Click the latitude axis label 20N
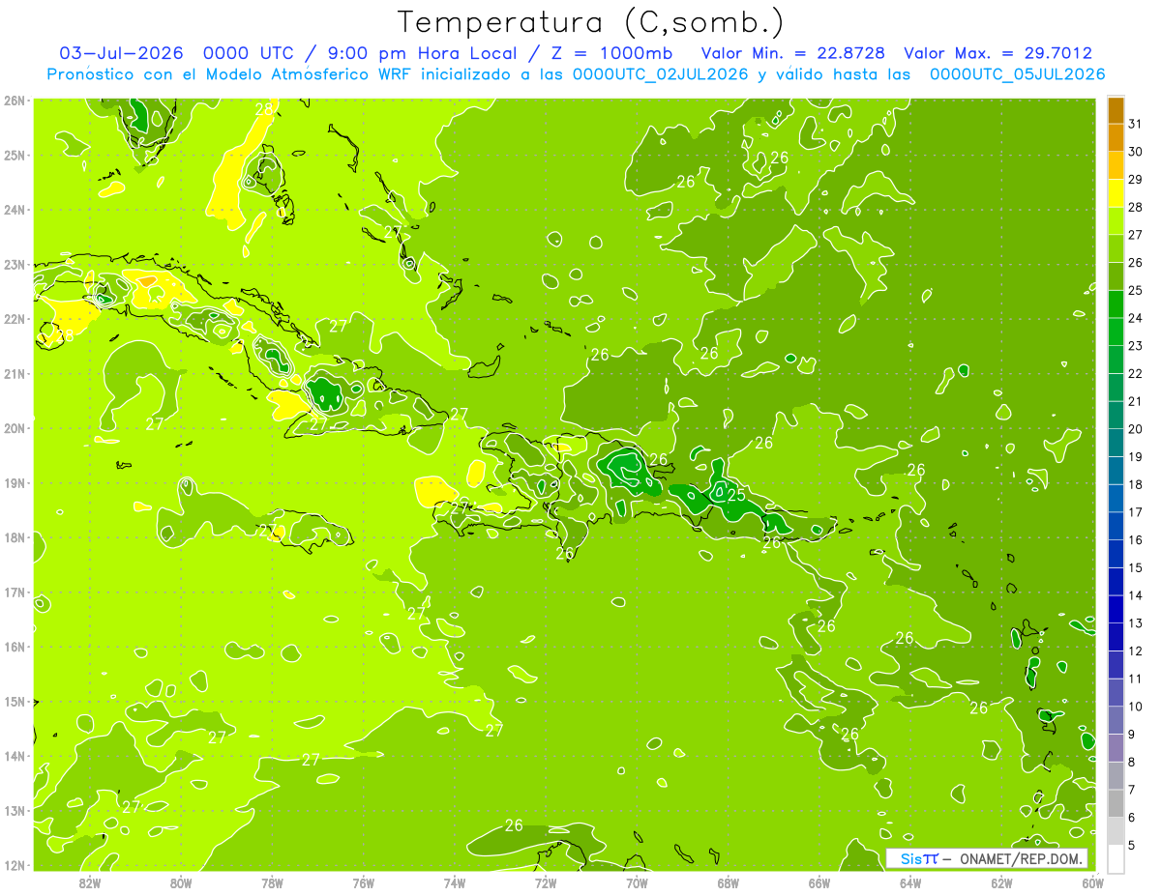The image size is (1161, 896). (x=15, y=428)
